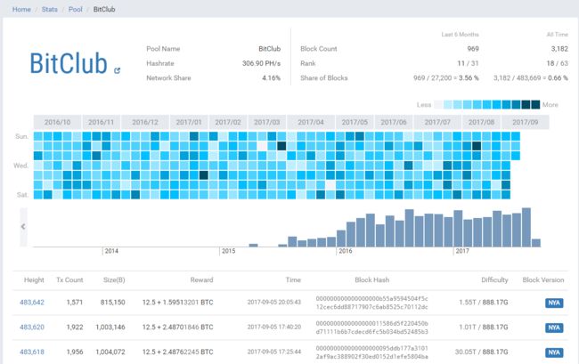Select the 2016/10 month header
This screenshot has width=579, height=364.
click(57, 122)
